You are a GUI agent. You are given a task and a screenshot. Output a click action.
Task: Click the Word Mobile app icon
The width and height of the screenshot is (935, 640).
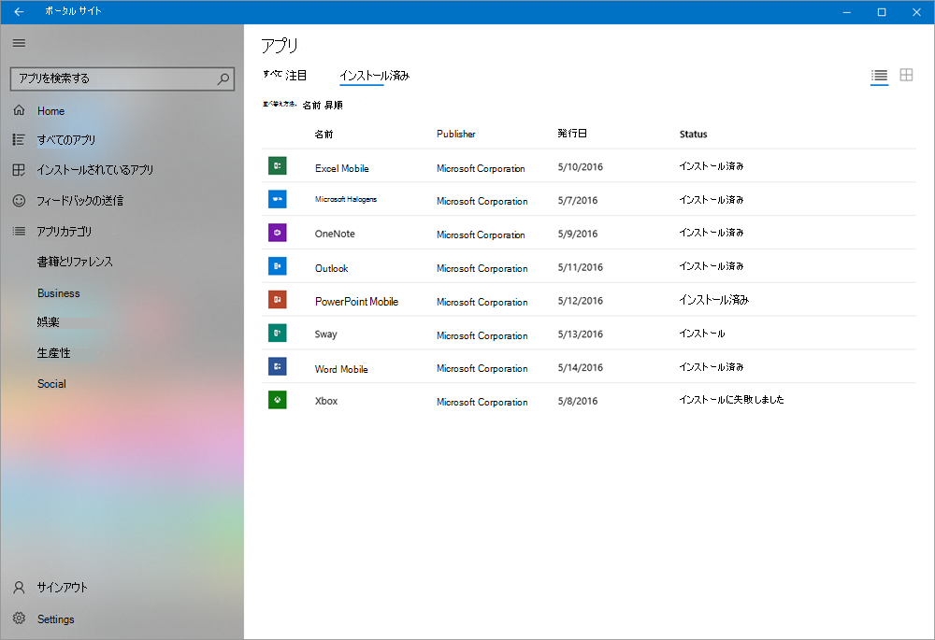click(278, 366)
